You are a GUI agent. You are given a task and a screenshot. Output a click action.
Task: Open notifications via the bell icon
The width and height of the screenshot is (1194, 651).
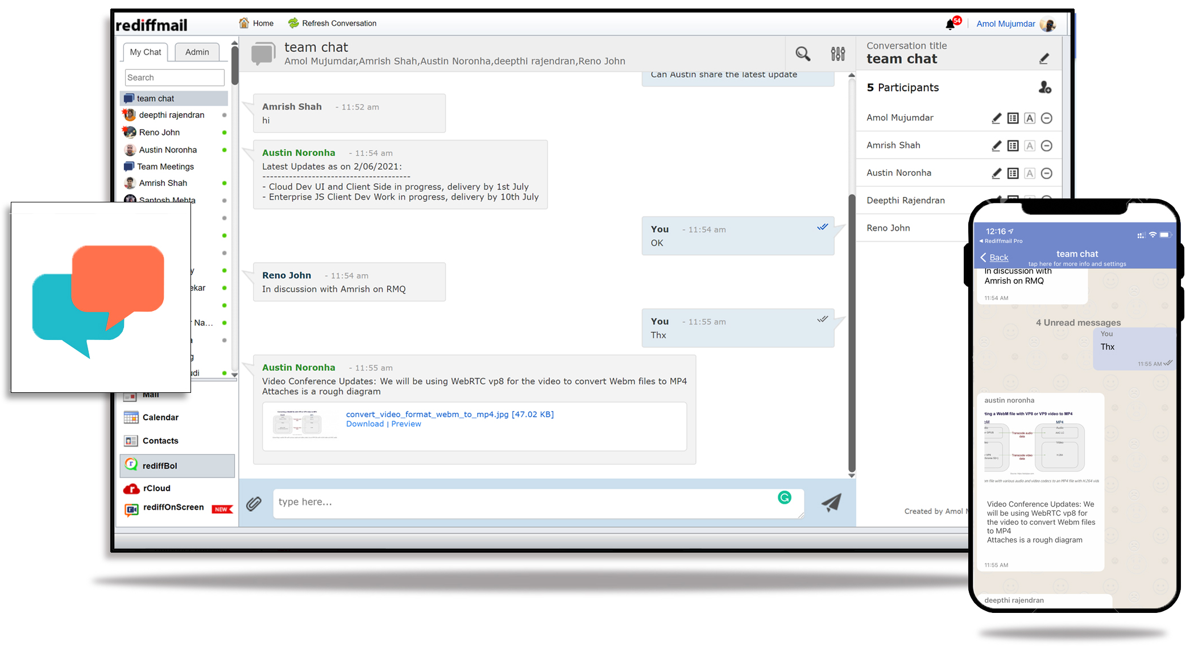point(950,23)
